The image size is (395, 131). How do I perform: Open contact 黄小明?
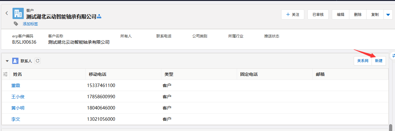[x=18, y=108]
